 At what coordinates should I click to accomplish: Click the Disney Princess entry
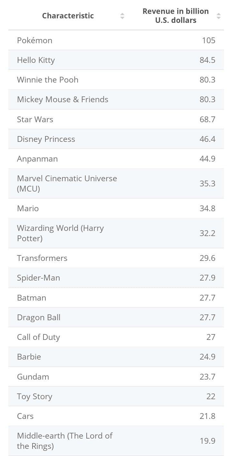coord(46,139)
